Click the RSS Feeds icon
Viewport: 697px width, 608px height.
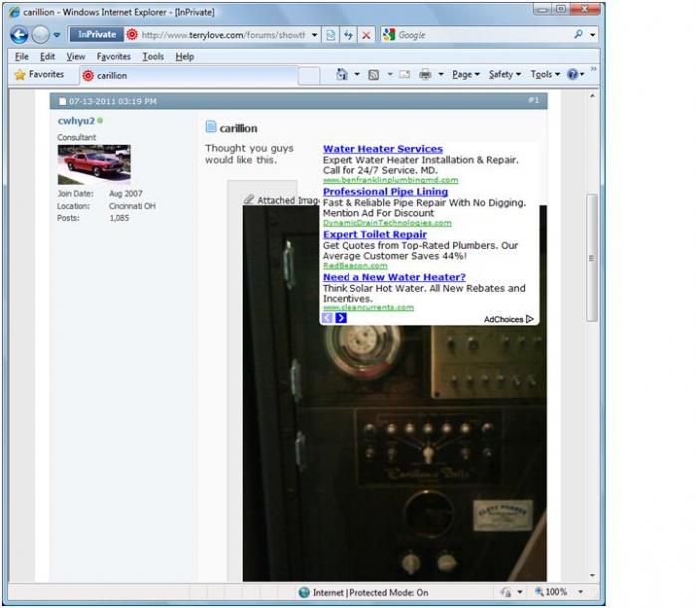(x=374, y=75)
